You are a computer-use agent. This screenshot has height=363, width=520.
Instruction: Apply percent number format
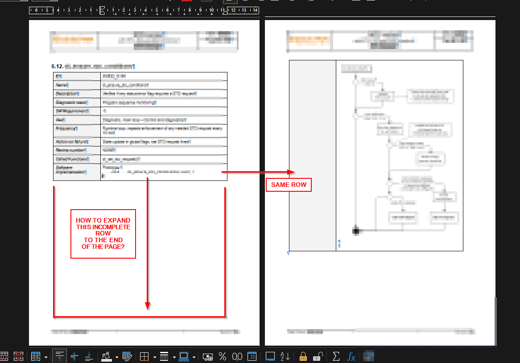point(223,356)
